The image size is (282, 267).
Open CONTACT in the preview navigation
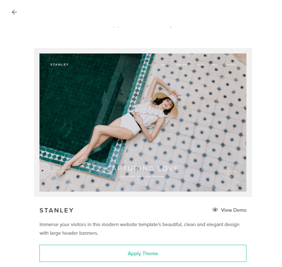click(230, 65)
